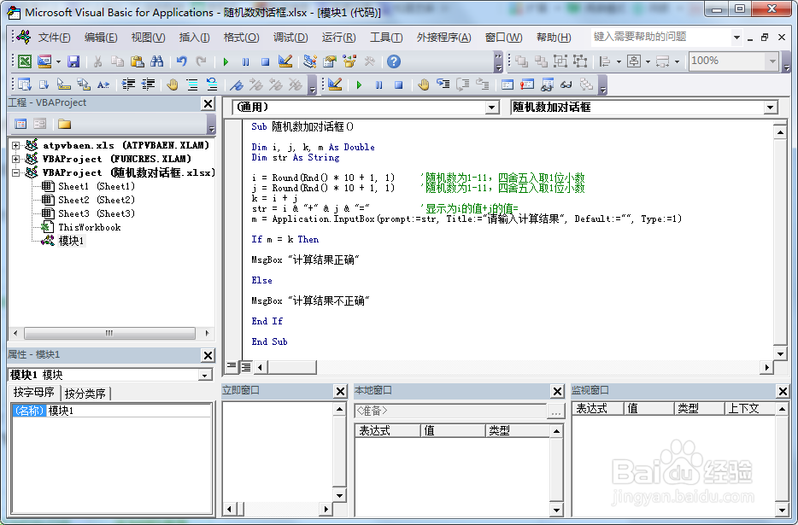Switch to the 按分类序 tab
Screen dimensions: 798x525
(x=85, y=394)
